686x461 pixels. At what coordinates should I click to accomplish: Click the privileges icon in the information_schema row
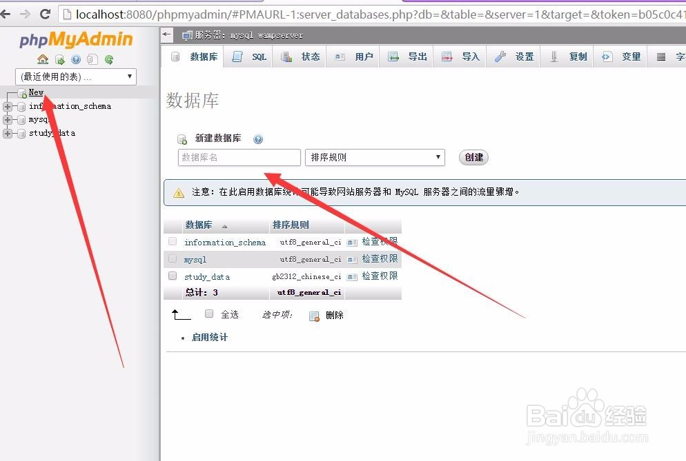[x=352, y=243]
